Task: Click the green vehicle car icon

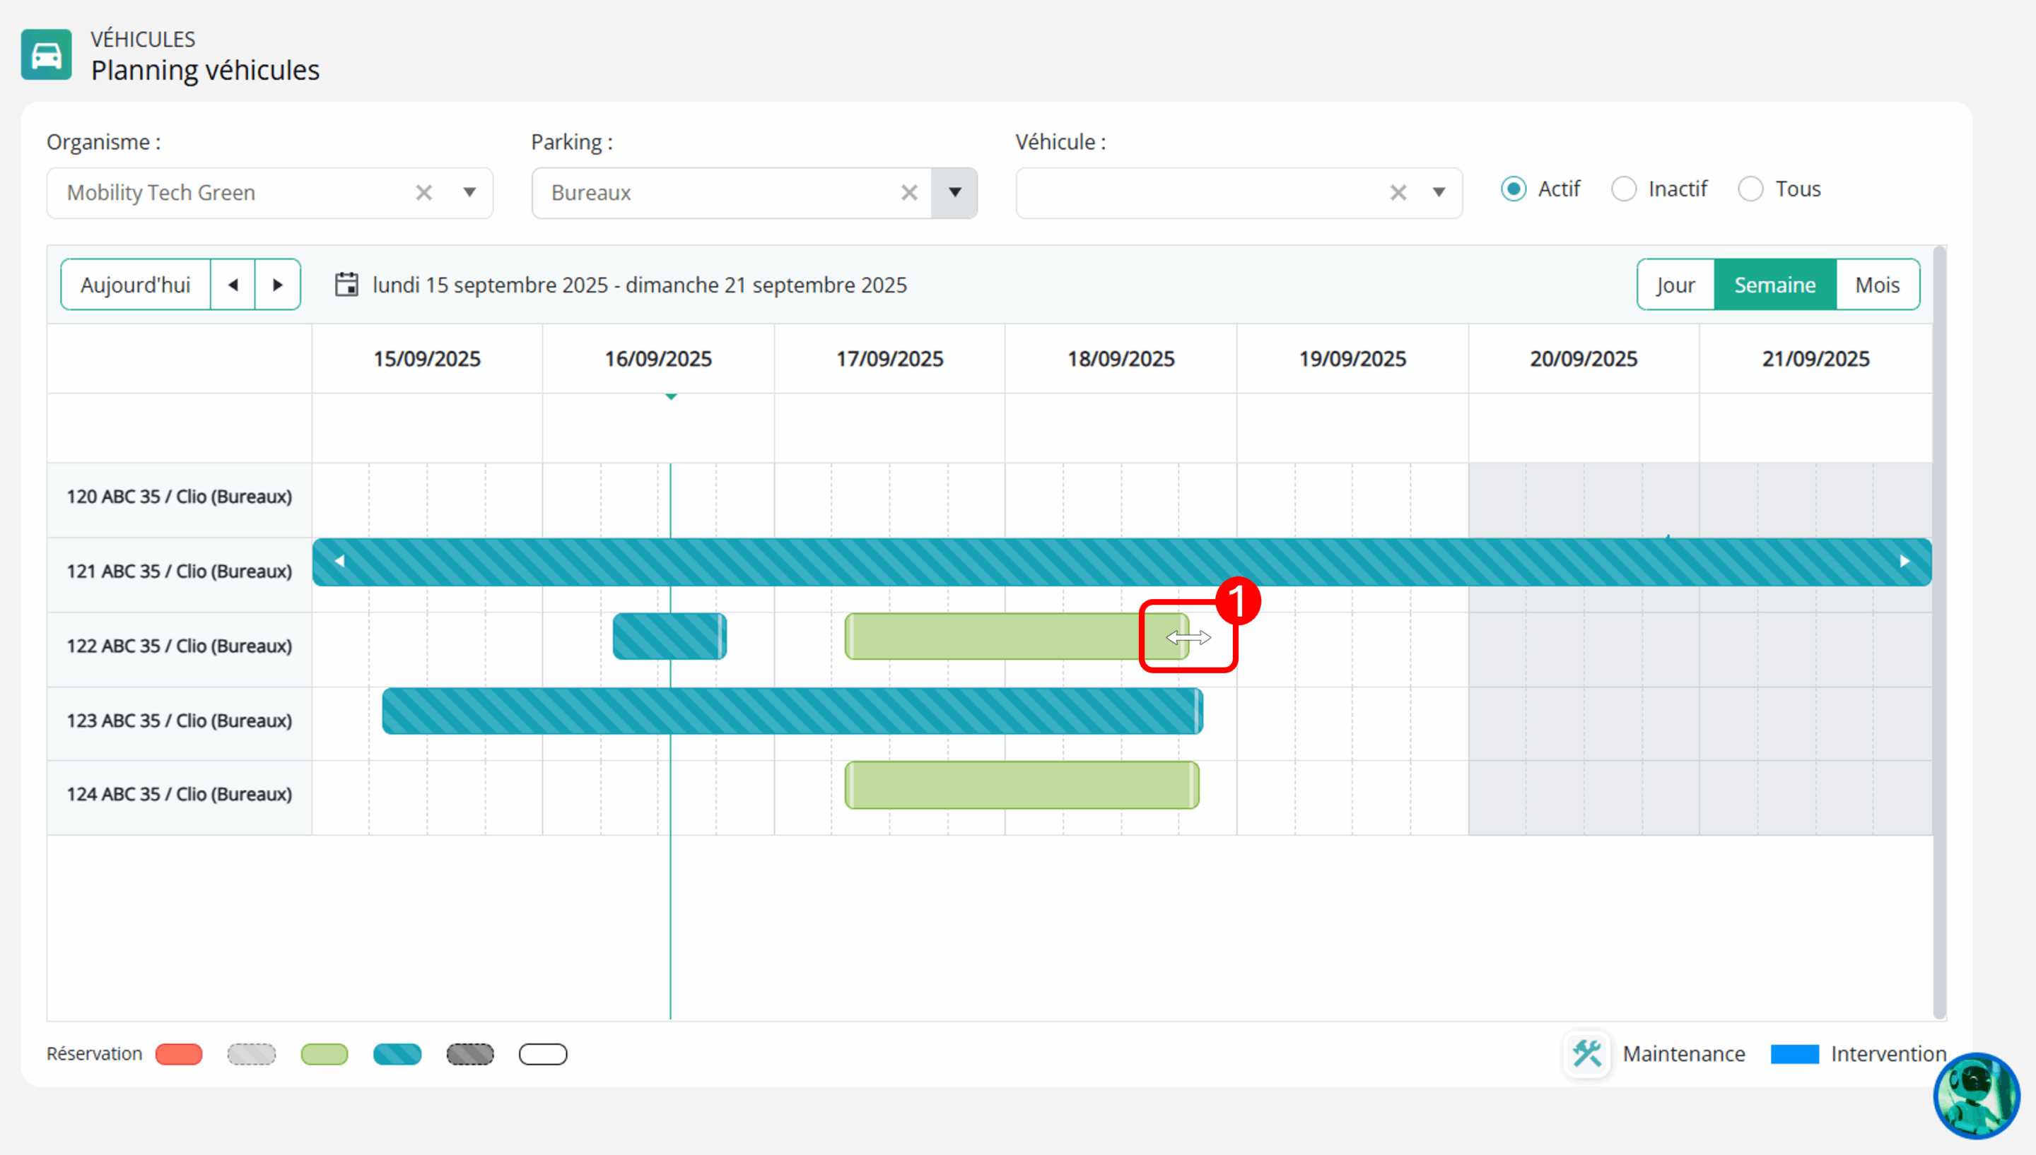Action: click(x=46, y=54)
